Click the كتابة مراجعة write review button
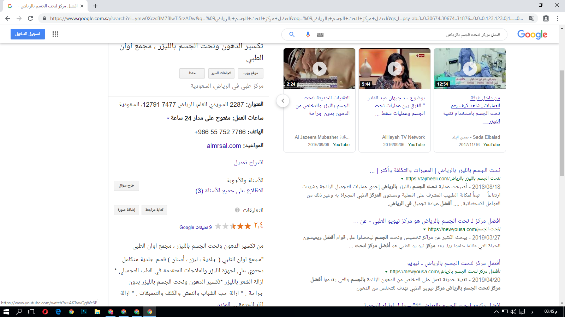565x317 pixels. click(154, 210)
